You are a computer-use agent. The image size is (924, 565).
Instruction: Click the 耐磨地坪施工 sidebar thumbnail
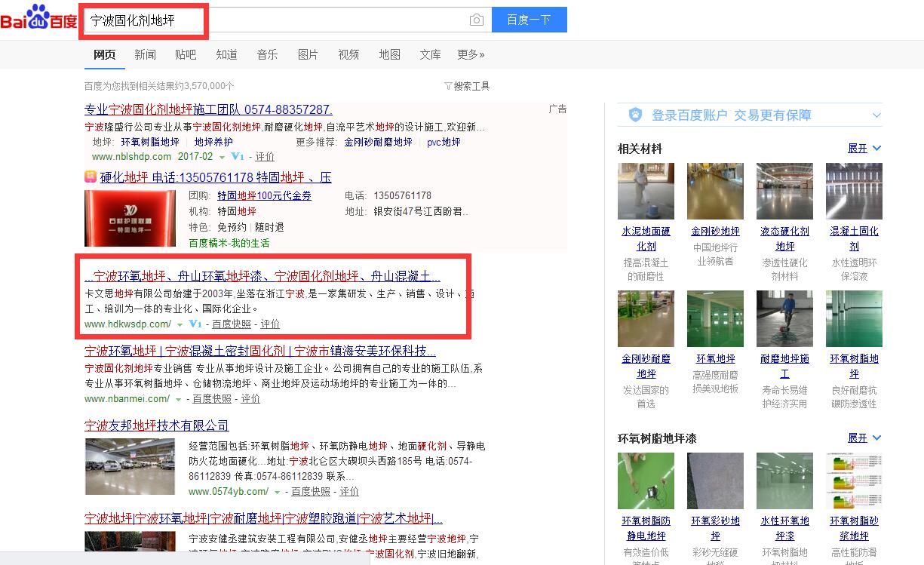784,318
